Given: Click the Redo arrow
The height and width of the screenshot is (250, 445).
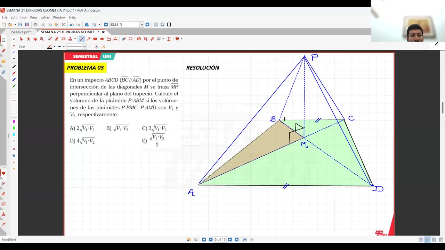Looking at the screenshot, I should coord(78,25).
